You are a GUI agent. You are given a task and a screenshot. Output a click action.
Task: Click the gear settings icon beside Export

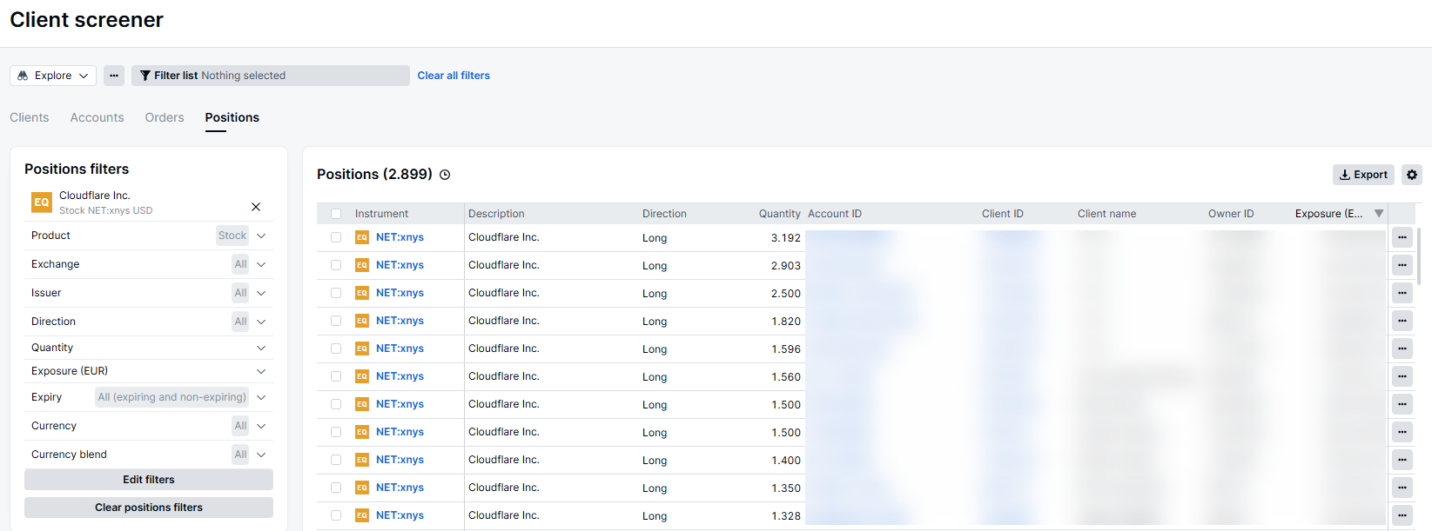coord(1411,175)
